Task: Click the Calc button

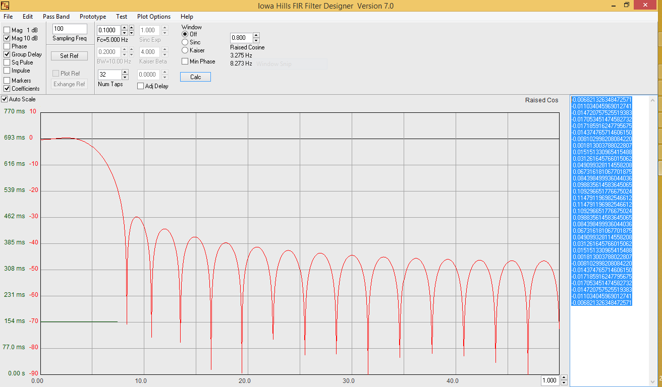Action: point(195,77)
